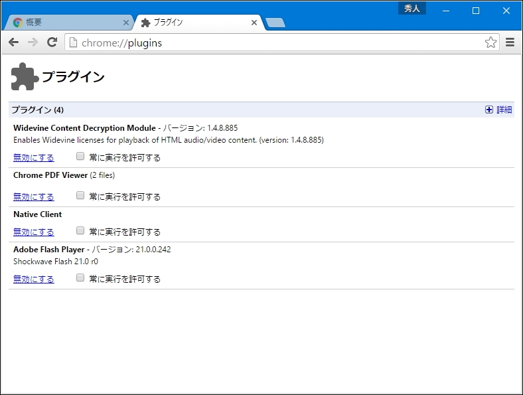The height and width of the screenshot is (395, 523).
Task: Check always allow for Widevine module
Action: [x=80, y=156]
